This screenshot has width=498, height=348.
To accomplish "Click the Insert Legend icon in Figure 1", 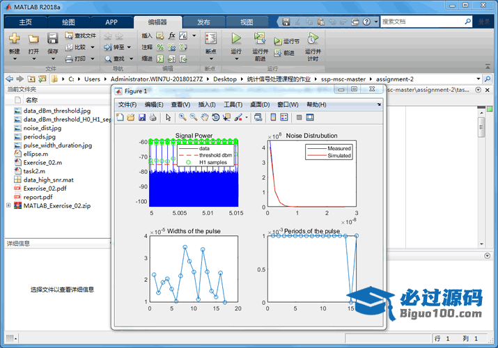I will [x=284, y=118].
